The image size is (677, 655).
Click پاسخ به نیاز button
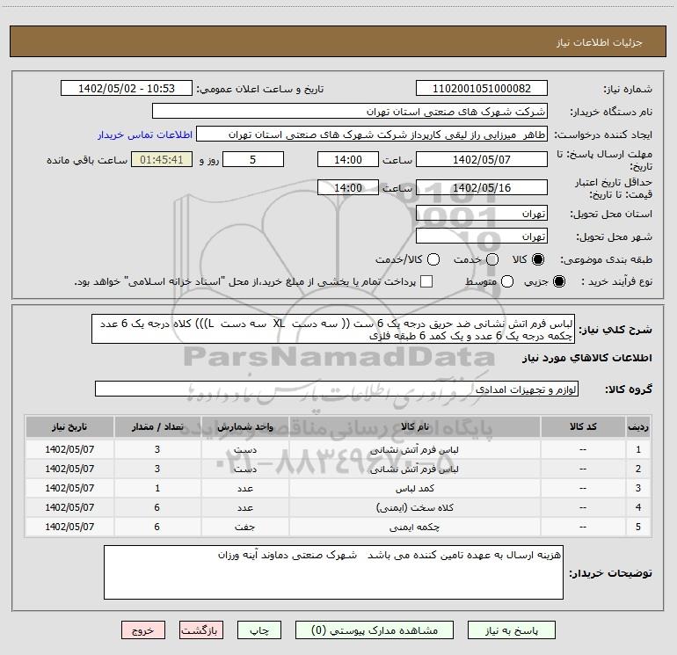(511, 630)
